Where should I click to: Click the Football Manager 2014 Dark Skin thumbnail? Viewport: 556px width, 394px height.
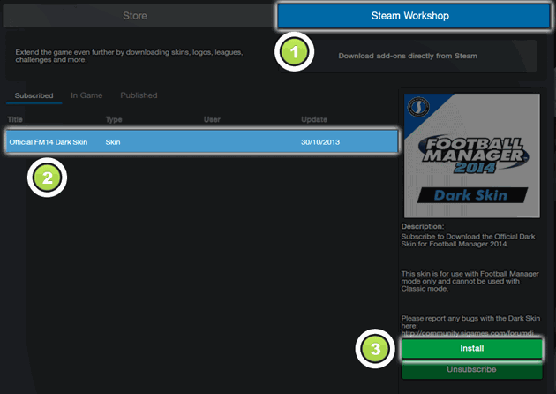[x=472, y=155]
